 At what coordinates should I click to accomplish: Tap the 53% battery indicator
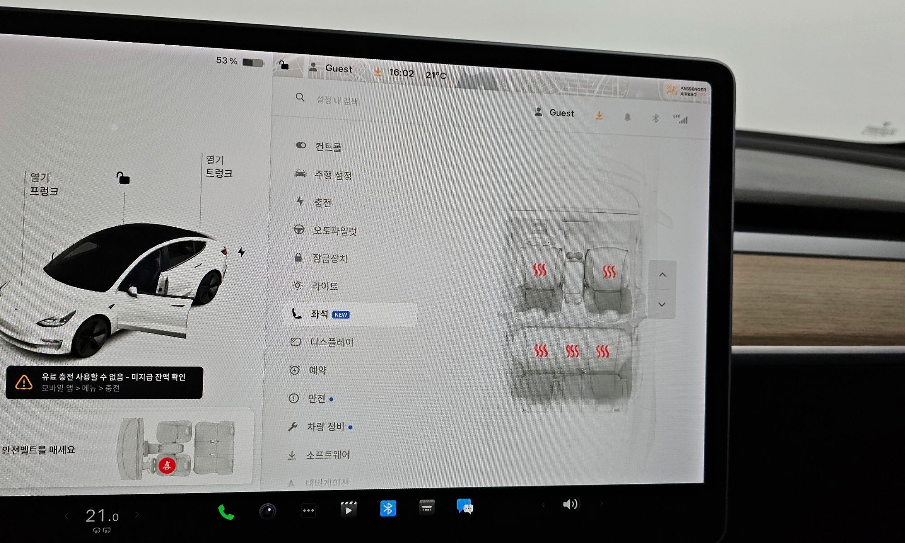point(240,61)
